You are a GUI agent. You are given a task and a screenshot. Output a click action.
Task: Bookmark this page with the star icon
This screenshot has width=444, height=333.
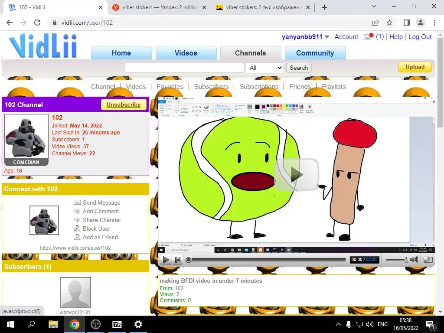click(389, 23)
